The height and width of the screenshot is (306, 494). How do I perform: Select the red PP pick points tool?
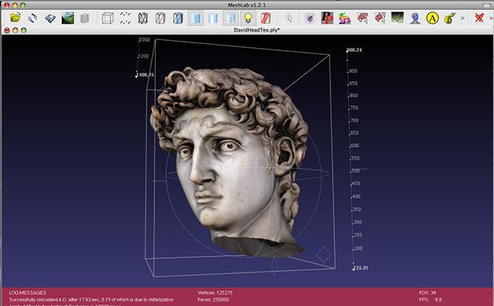pyautogui.click(x=327, y=18)
